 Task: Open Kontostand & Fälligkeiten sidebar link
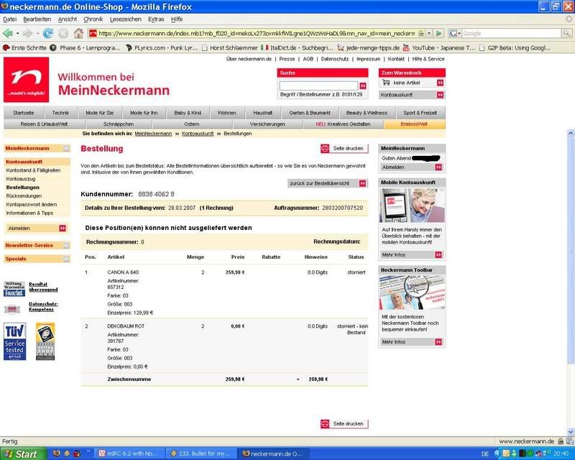tap(33, 170)
